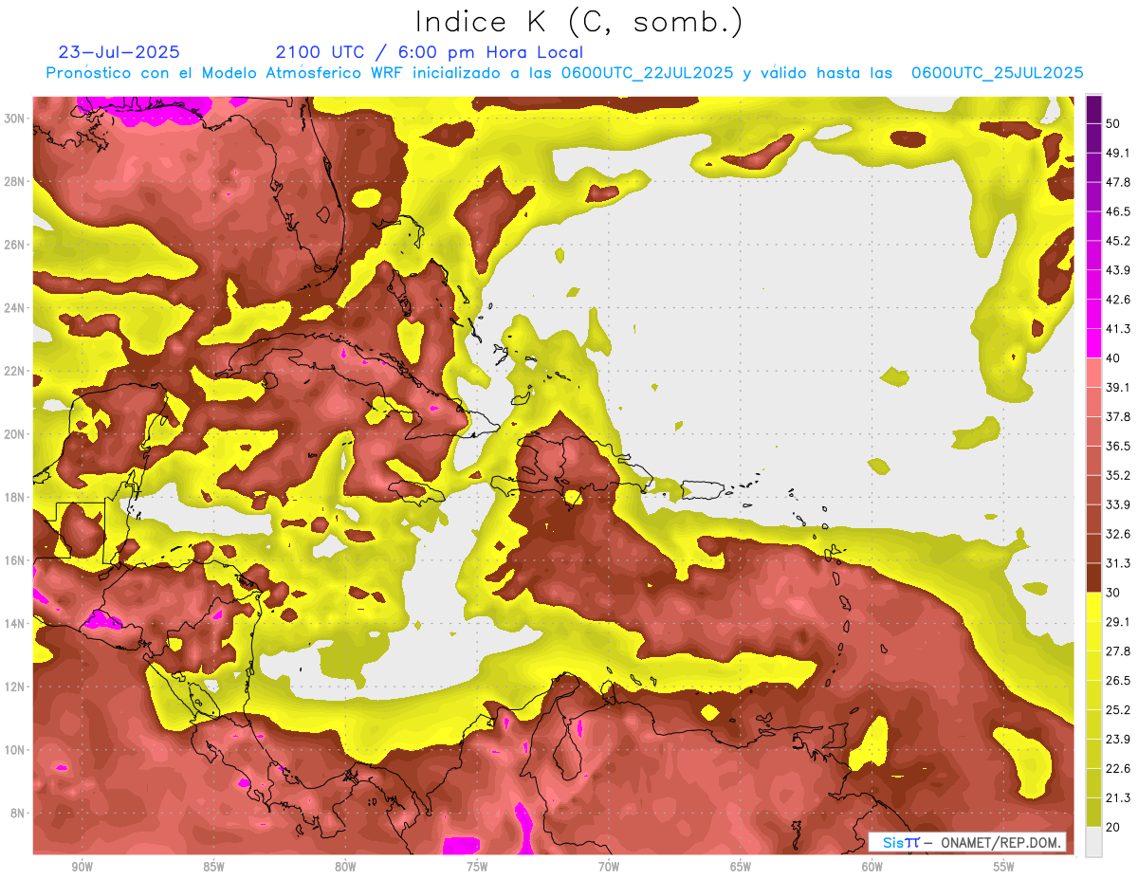Click the '30N' latitude label
This screenshot has height=879, width=1138.
tap(13, 119)
